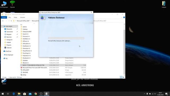The image size is (170, 96).
Task: Select Hızlı erişim in navigation pane
Action: point(10,26)
